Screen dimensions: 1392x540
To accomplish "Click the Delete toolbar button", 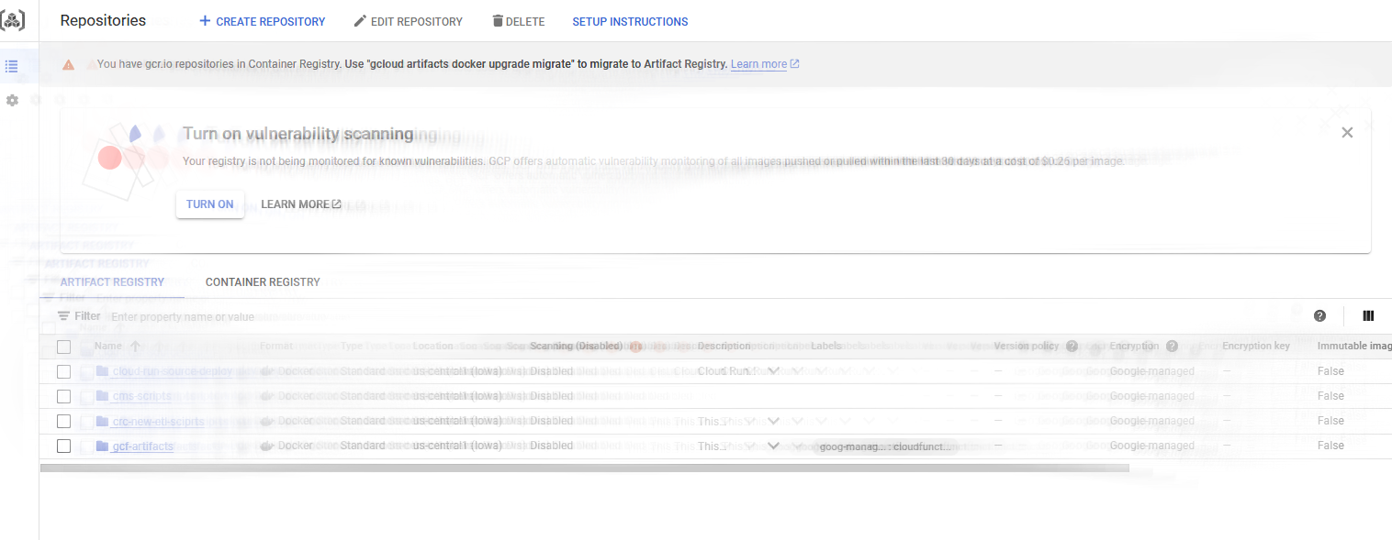I will (518, 21).
